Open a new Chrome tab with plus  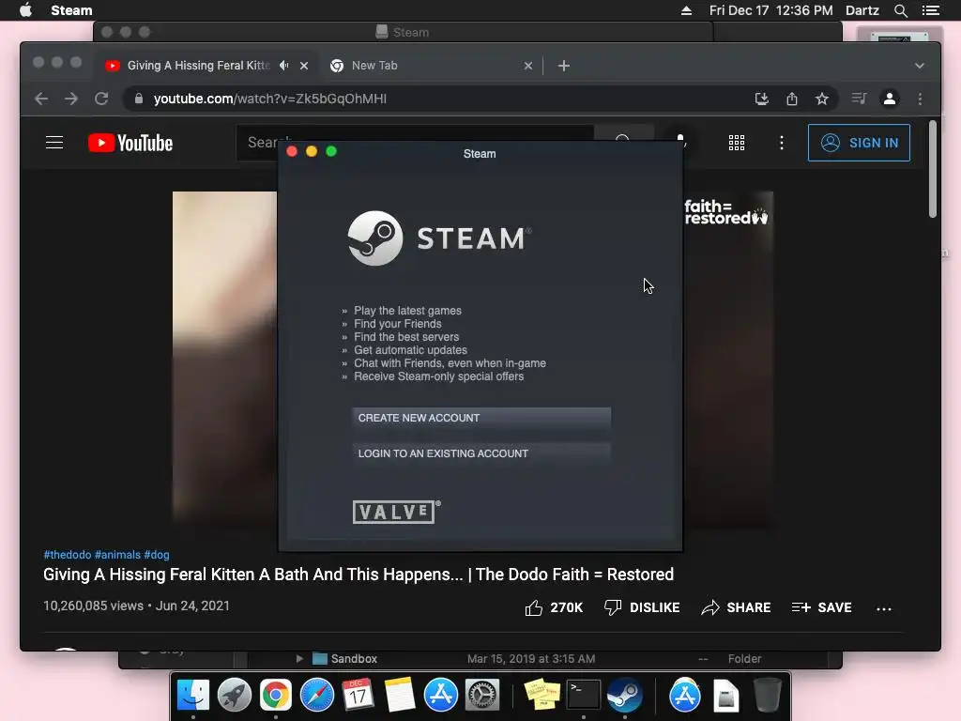pyautogui.click(x=564, y=66)
